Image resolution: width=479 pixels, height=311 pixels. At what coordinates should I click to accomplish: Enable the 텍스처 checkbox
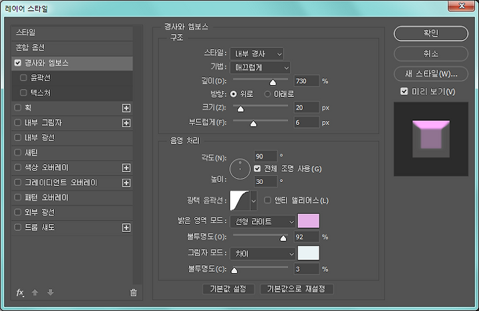[x=23, y=92]
